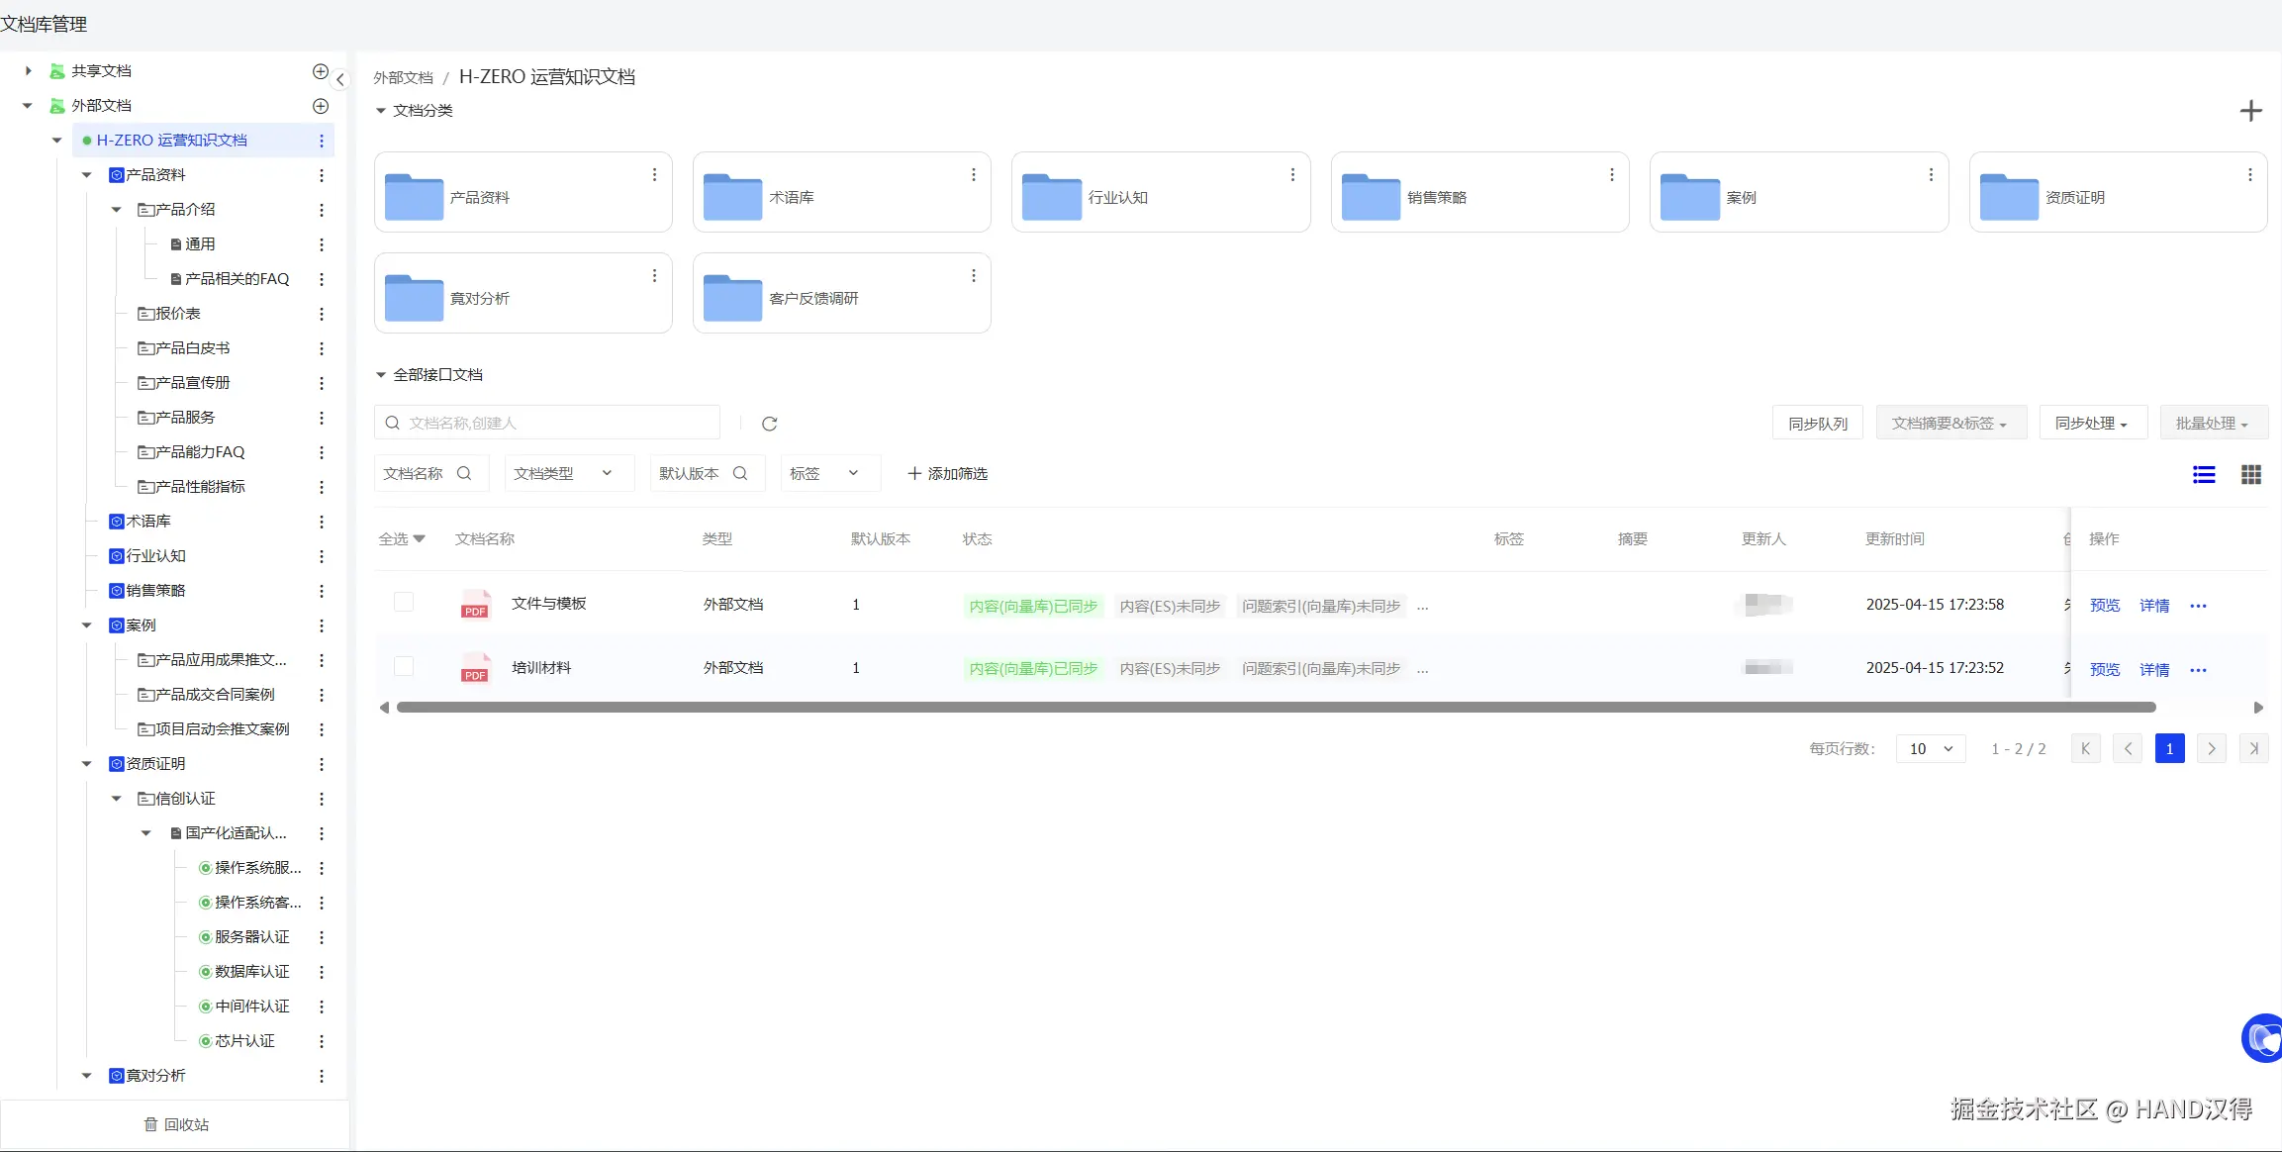Collapse the 文档分类 section
Viewport: 2282px width, 1152px height.
(381, 111)
